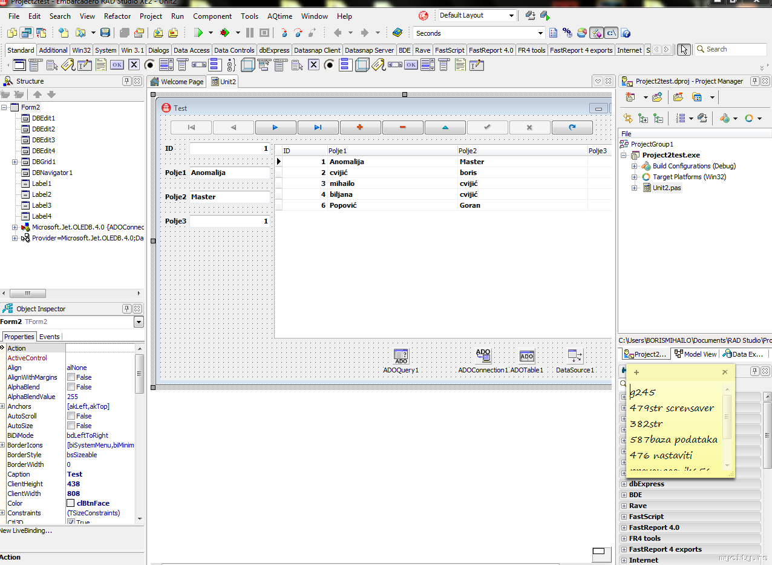Click the clBtnFace color swatch
Viewport: 772px width, 565px height.
pyautogui.click(x=71, y=503)
